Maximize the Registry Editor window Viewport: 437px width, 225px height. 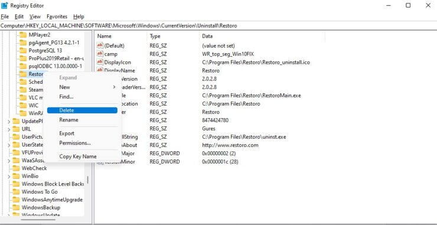pos(408,5)
